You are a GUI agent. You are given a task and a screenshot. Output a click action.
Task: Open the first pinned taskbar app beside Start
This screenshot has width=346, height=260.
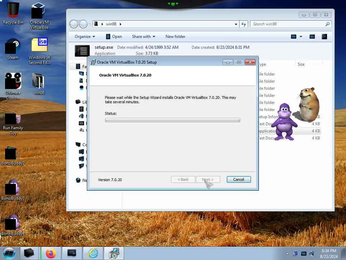pyautogui.click(x=29, y=253)
